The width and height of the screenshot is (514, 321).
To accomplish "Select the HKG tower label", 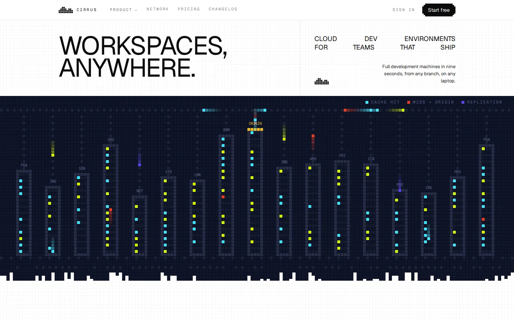I will [458, 172].
